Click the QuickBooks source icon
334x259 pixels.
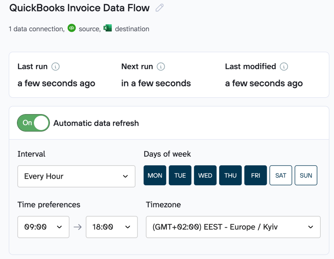[x=71, y=29]
